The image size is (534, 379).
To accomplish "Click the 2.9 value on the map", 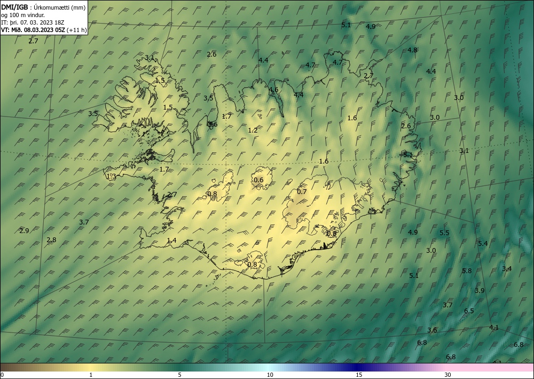I will click(24, 231).
